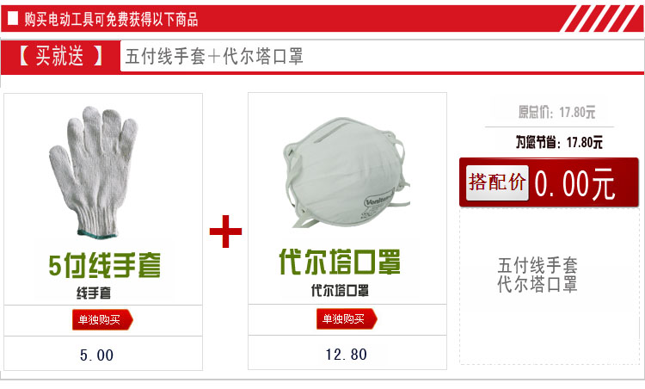
Task: Select the 买就送 red label
Action: pos(60,56)
